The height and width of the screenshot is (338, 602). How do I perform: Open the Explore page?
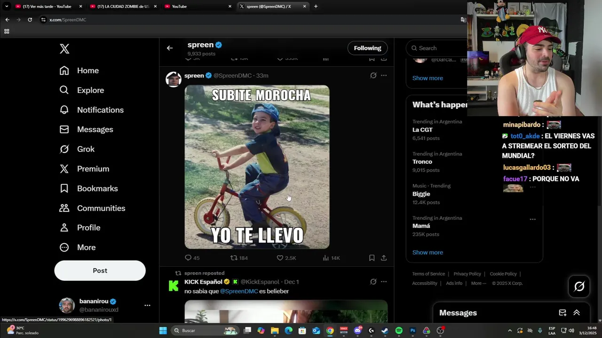tap(82, 90)
